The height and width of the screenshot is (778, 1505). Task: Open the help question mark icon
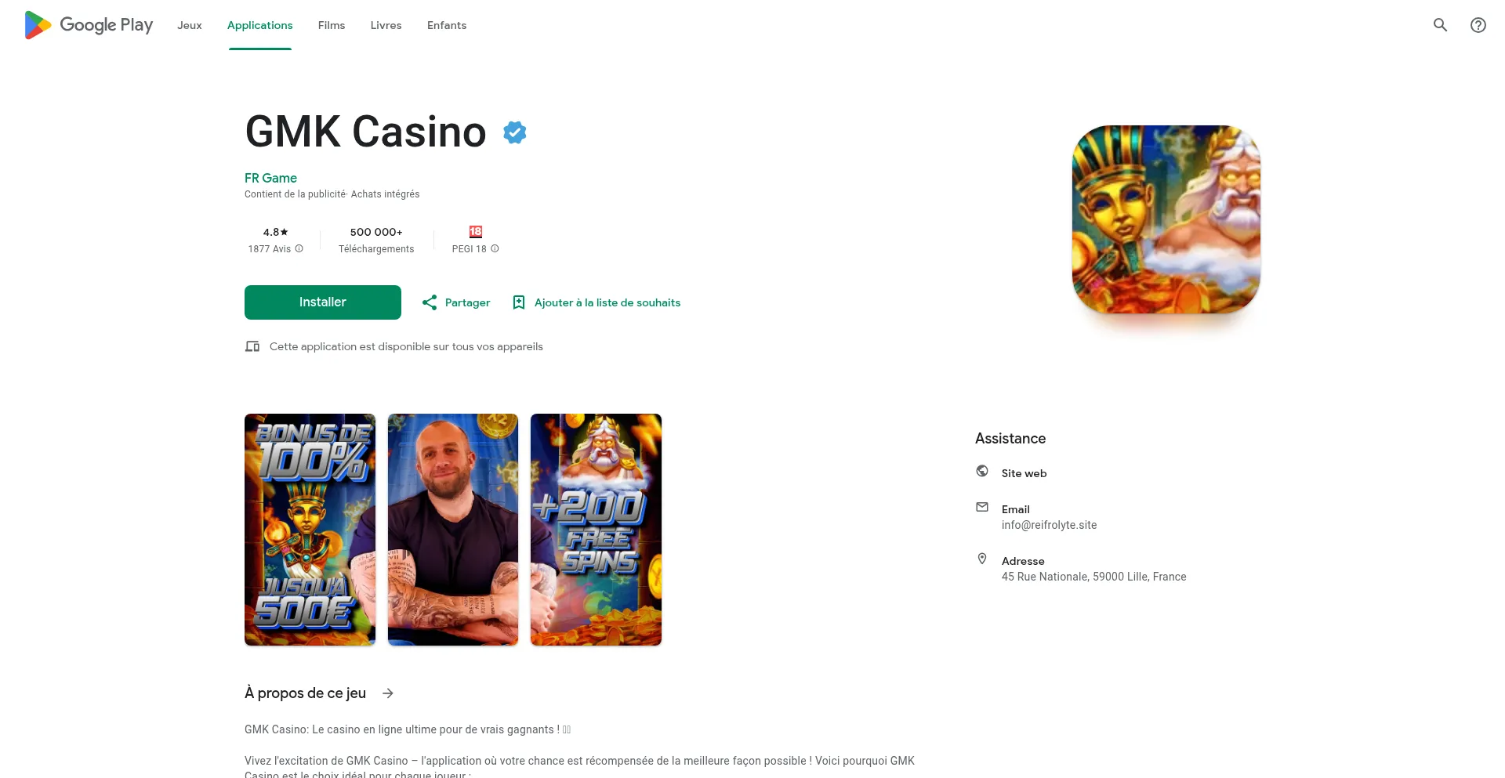click(1478, 25)
